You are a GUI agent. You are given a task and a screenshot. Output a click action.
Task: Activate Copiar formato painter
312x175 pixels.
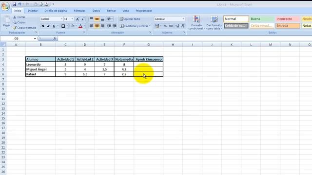pos(25,28)
